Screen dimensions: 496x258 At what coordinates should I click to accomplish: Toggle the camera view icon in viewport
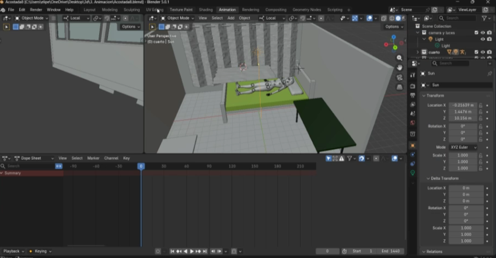400,78
